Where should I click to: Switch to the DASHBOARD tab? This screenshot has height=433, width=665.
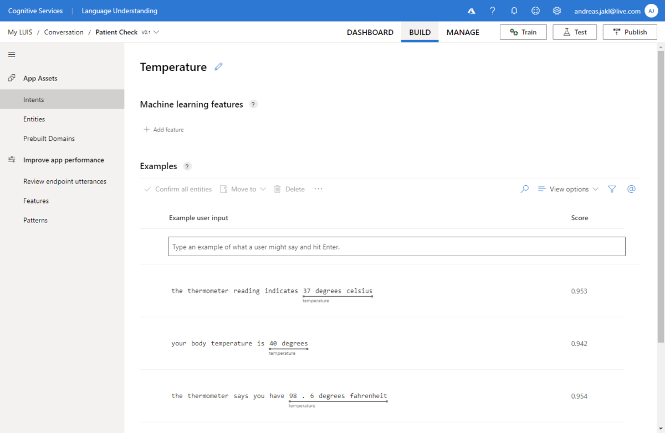pyautogui.click(x=370, y=32)
